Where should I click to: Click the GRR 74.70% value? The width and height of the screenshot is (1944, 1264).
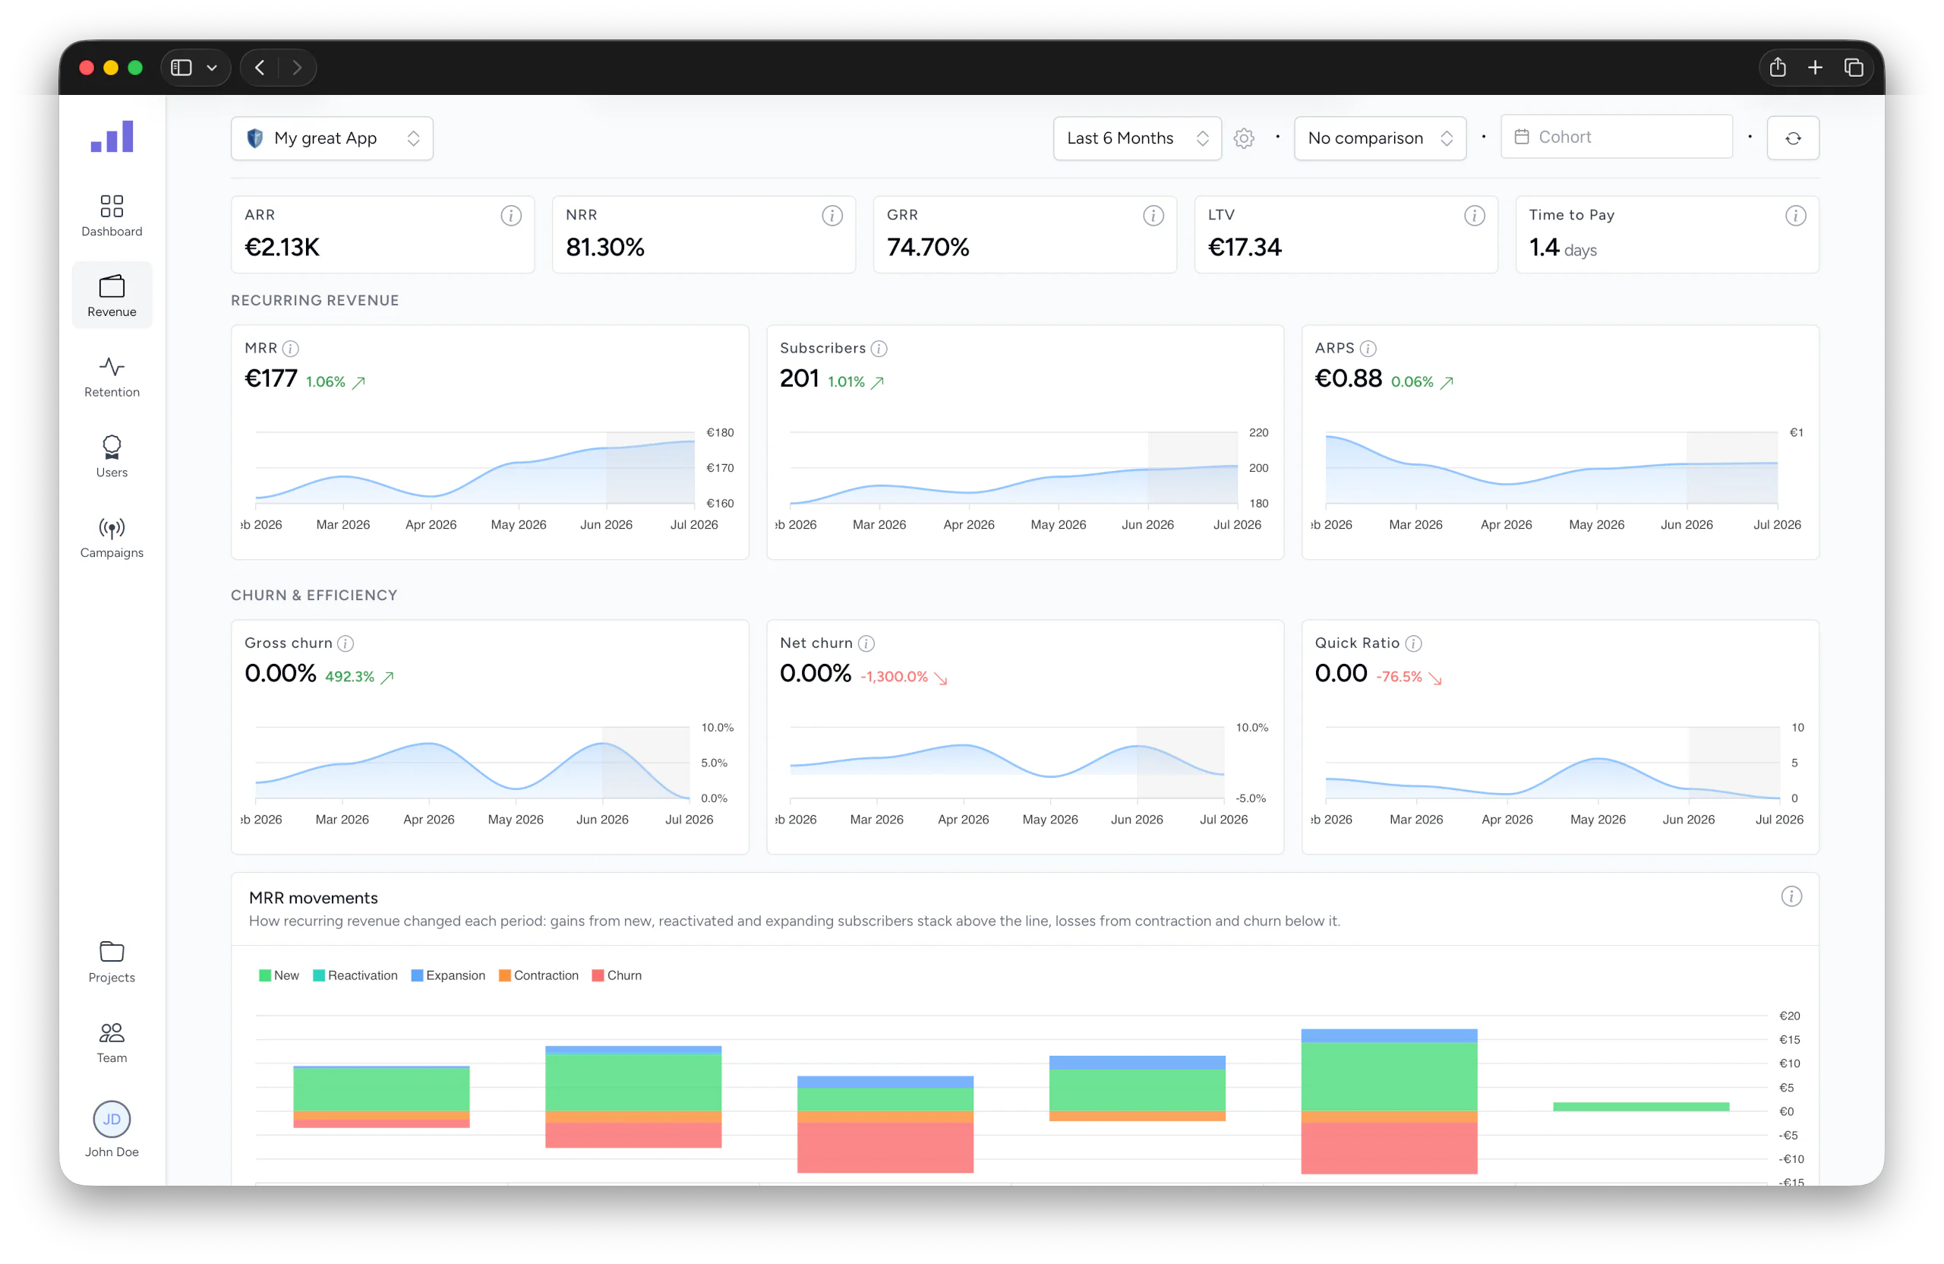(x=928, y=247)
